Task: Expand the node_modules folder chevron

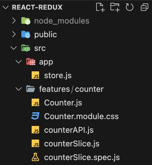Action: pos(14,20)
